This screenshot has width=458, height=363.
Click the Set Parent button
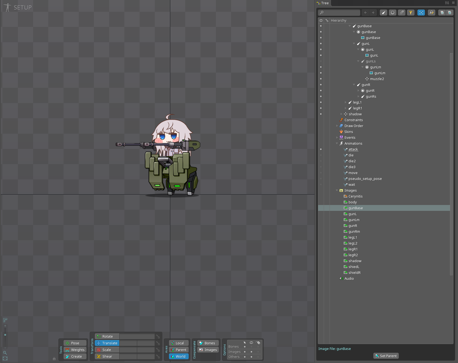click(386, 356)
